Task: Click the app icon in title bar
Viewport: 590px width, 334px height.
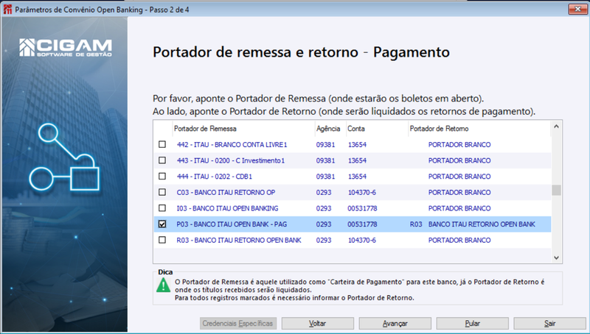Action: 7,10
